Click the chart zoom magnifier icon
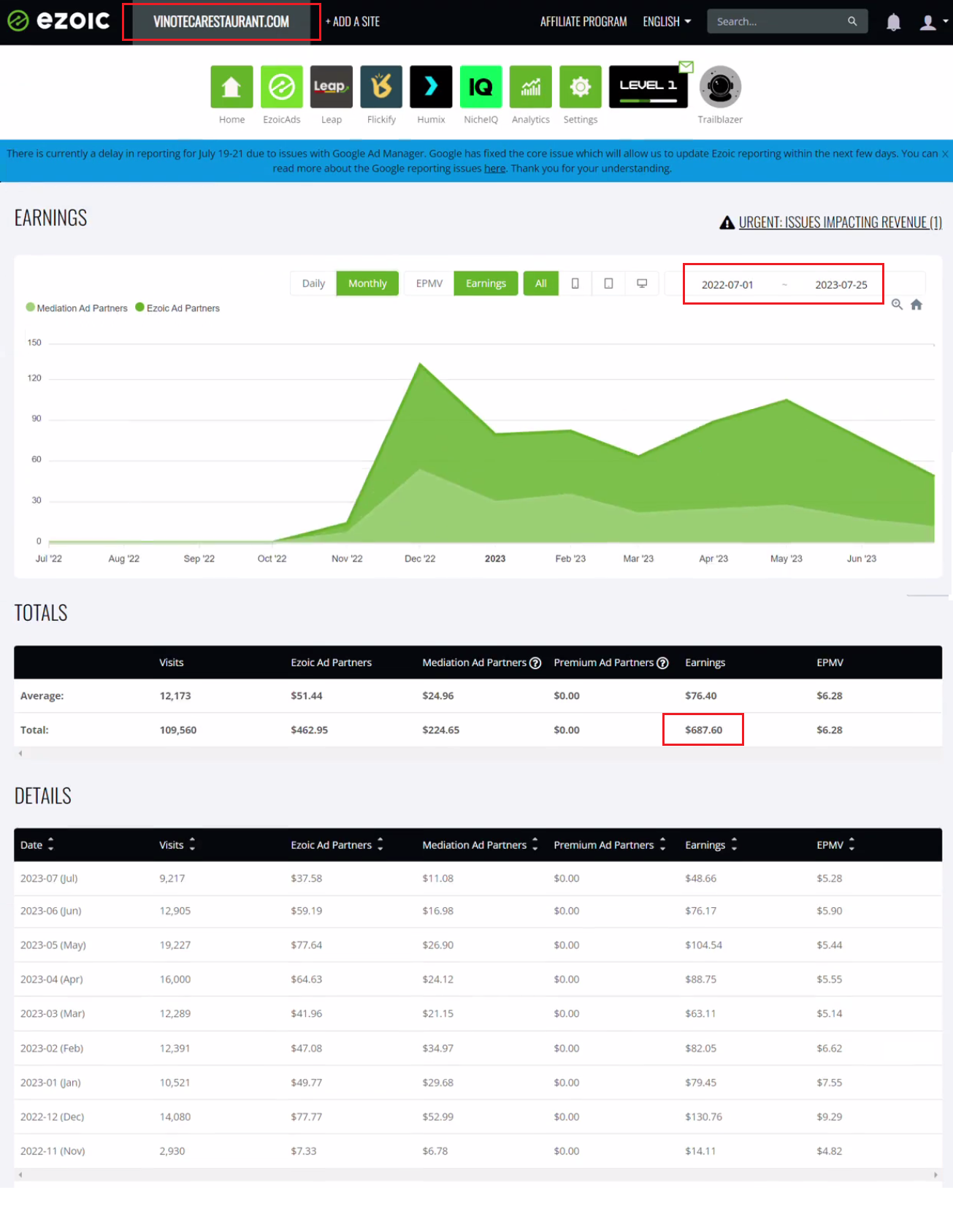Image resolution: width=953 pixels, height=1206 pixels. (x=897, y=305)
